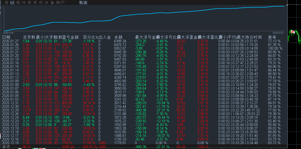The image size is (301, 149).
Task: Click the trade count 360
Action: [x=57, y=110]
